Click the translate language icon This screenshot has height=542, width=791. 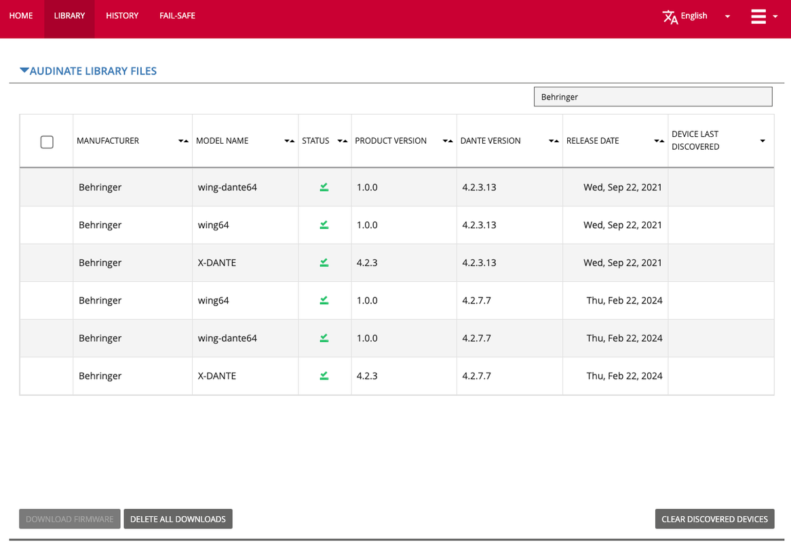click(670, 17)
